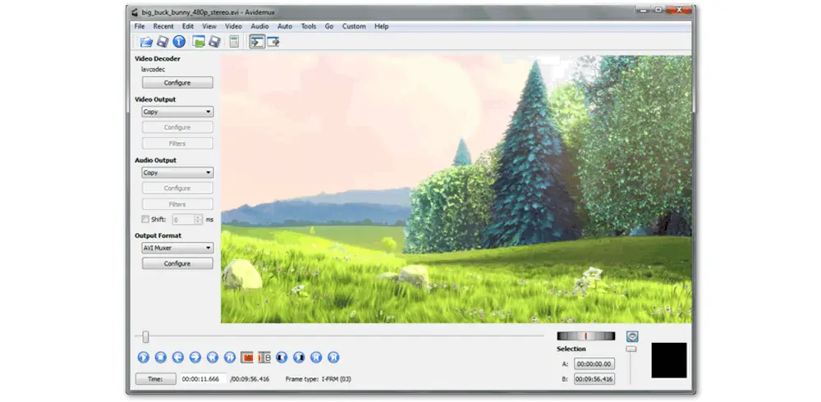
Task: Click the Time: button
Action: pyautogui.click(x=155, y=379)
